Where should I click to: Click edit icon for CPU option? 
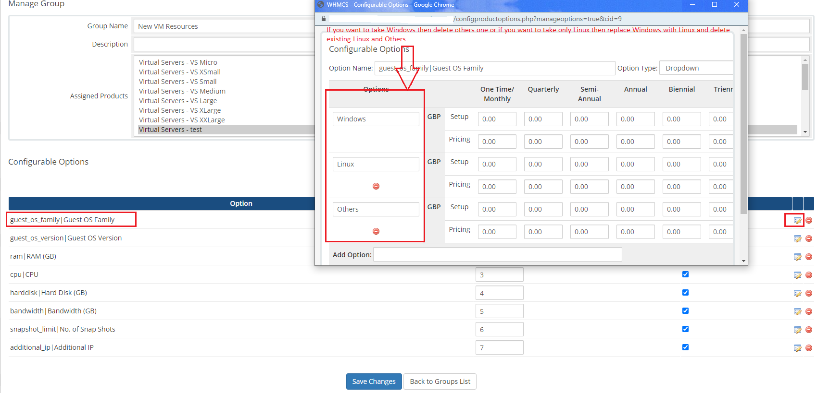coord(797,275)
